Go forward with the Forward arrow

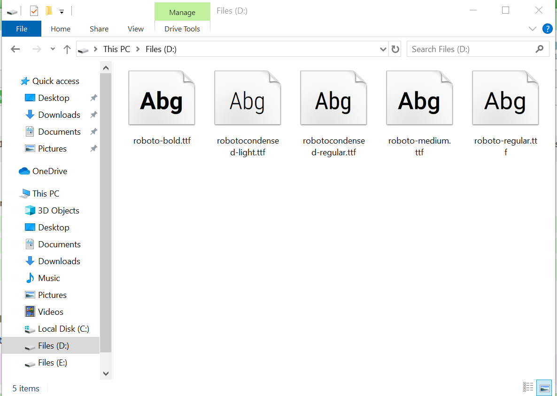(x=37, y=49)
